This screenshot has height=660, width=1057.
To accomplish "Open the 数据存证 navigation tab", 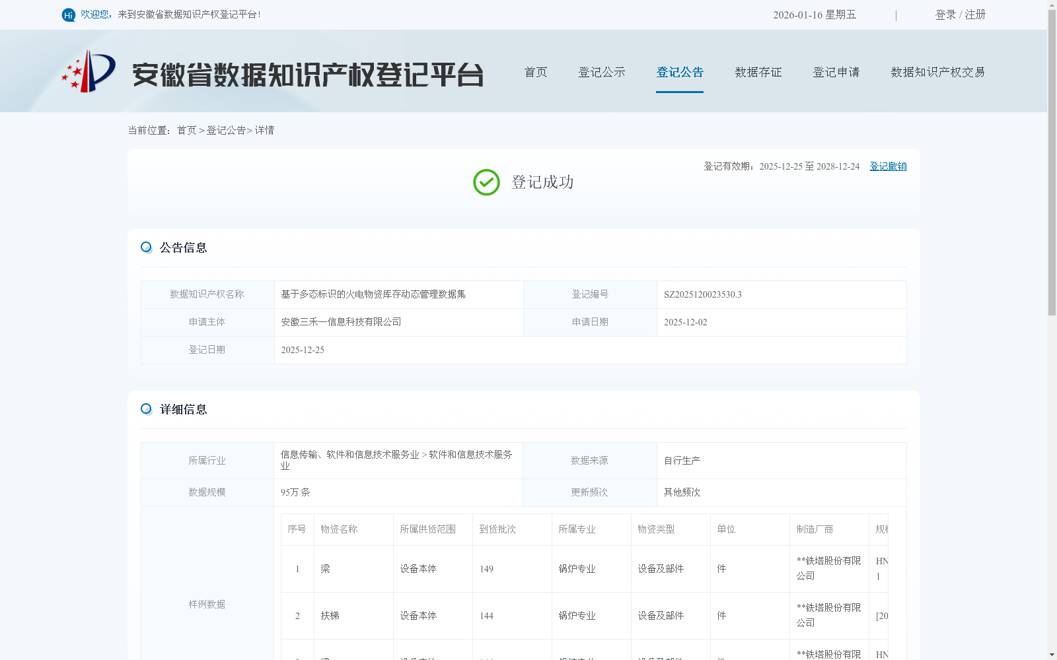I will tap(758, 72).
